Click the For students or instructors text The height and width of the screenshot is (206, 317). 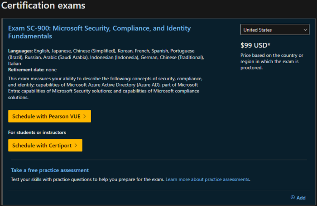click(x=37, y=133)
